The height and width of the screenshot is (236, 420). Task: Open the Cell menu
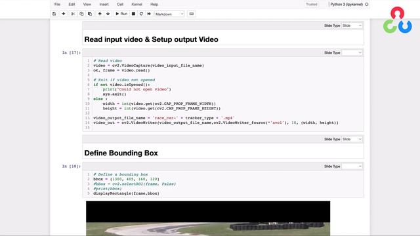click(x=120, y=5)
